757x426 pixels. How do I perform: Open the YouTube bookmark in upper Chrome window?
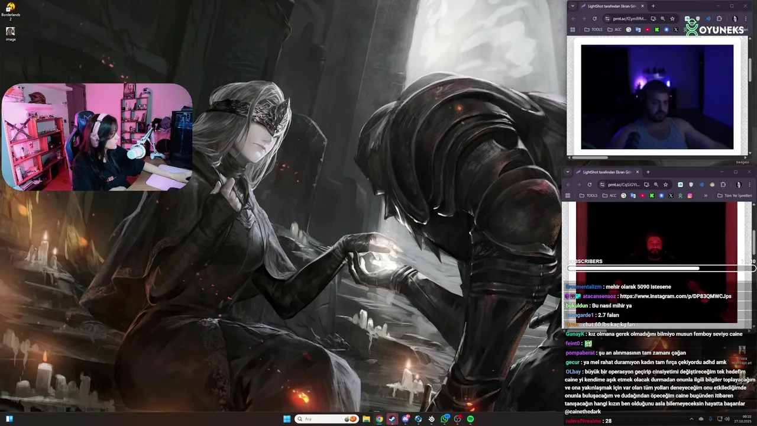tap(648, 30)
